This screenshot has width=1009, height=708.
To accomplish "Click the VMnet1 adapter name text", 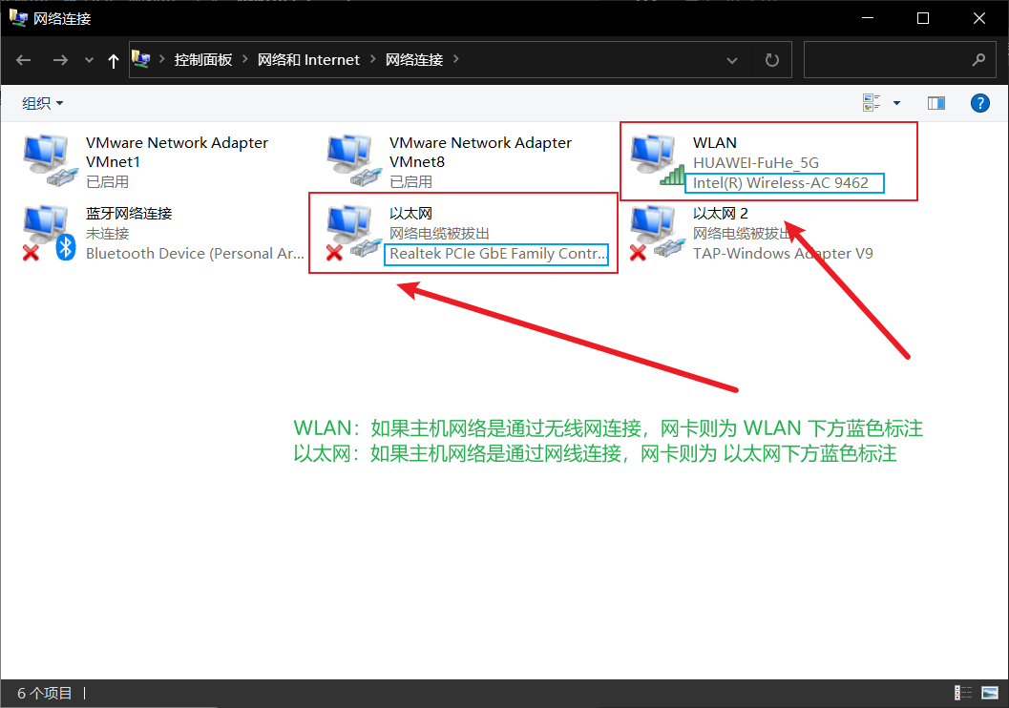I will tap(177, 153).
